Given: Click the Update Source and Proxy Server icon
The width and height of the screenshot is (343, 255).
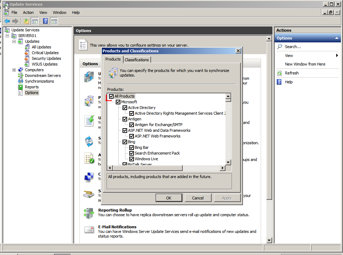Looking at the screenshot, I should point(89,77).
